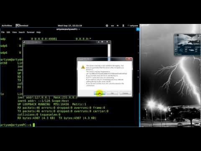Screen dimensions: 201x151
Task: Click the weather widget on the desktop
Action: click(x=188, y=44)
